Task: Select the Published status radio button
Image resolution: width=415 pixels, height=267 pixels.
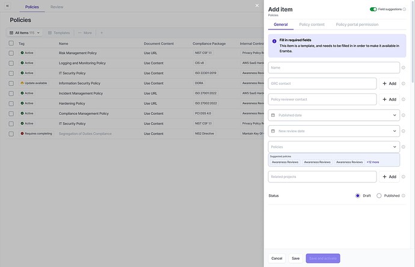Action: (x=379, y=195)
